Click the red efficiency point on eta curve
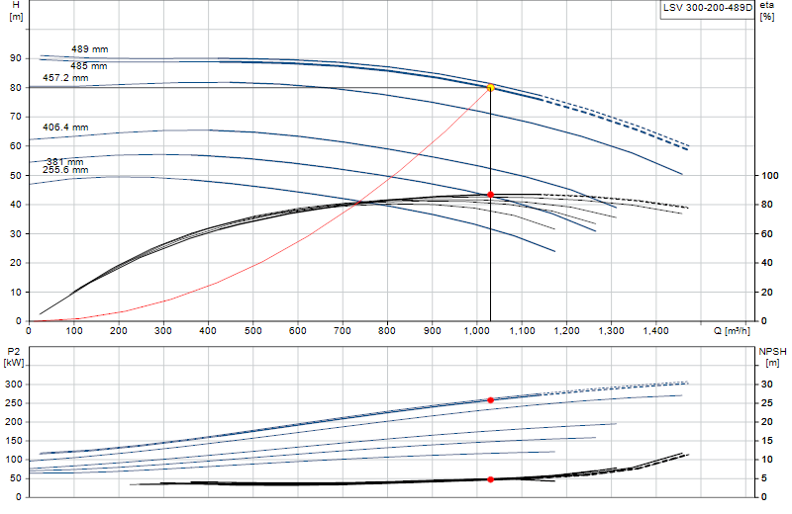This screenshot has height=514, width=792. click(490, 195)
